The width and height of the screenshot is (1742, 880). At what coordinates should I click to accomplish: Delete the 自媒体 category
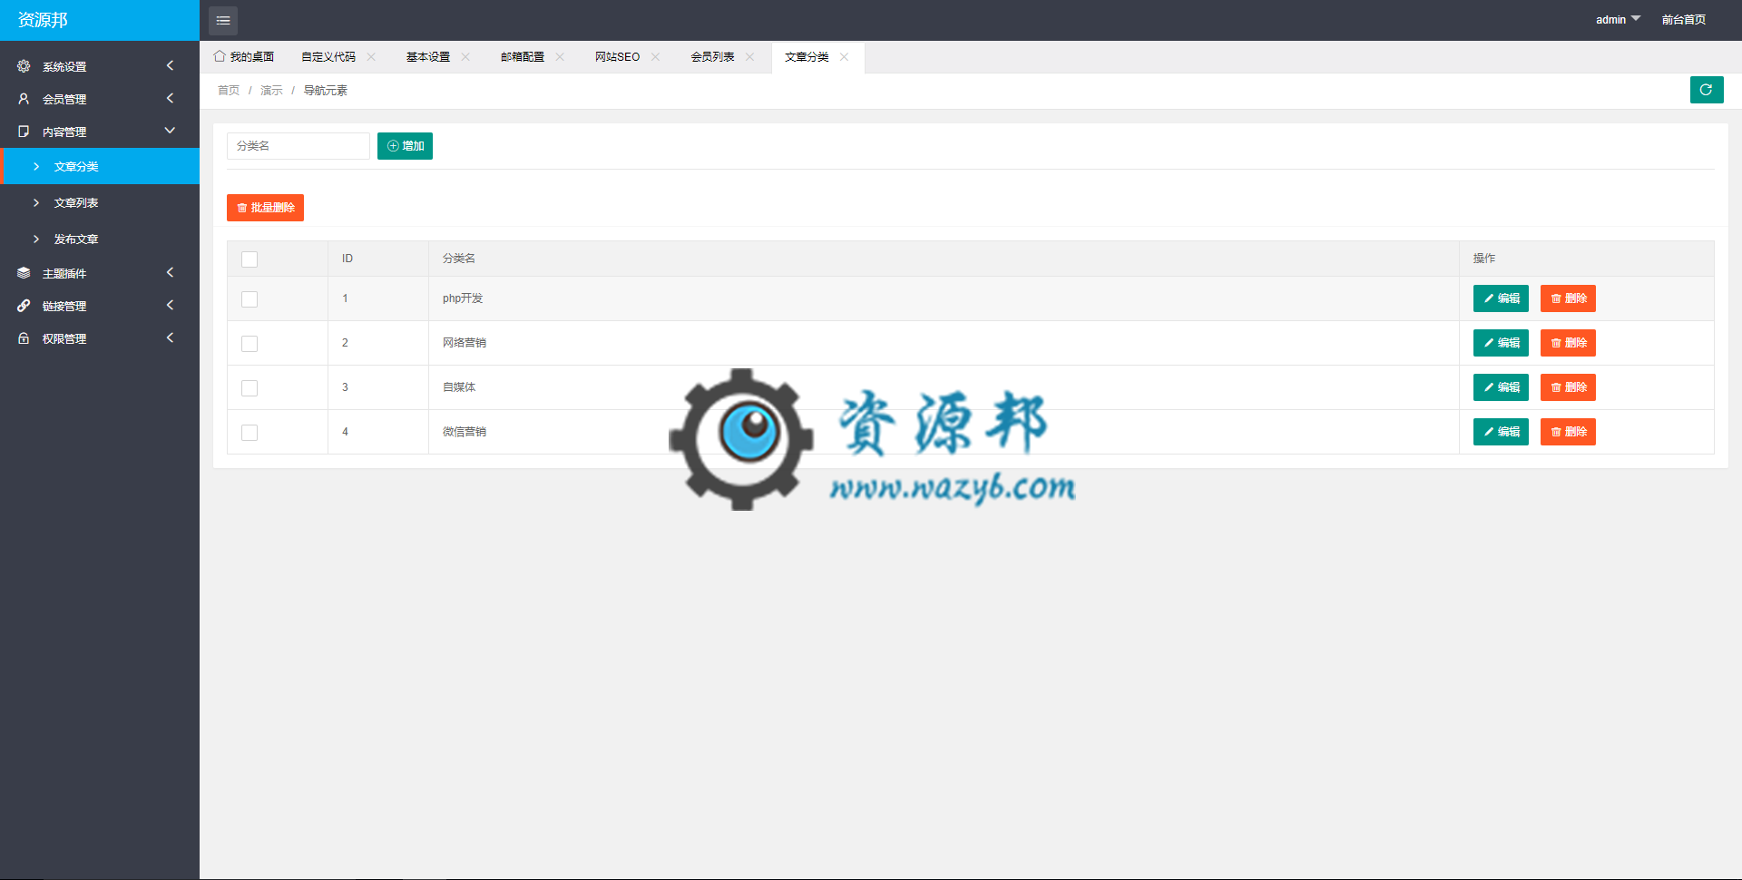coord(1568,387)
